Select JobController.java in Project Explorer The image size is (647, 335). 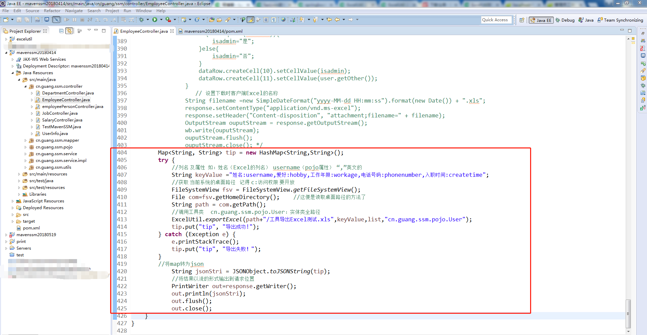click(x=60, y=113)
